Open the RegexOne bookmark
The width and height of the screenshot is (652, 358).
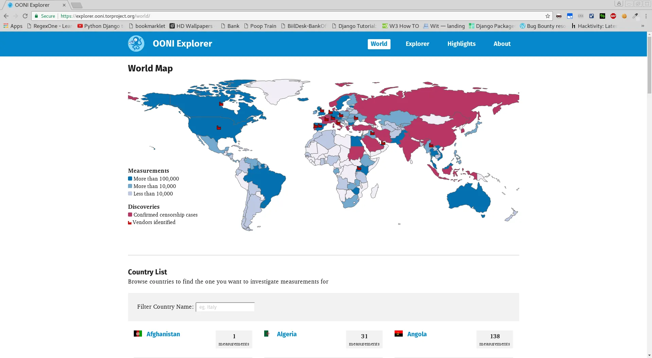50,26
